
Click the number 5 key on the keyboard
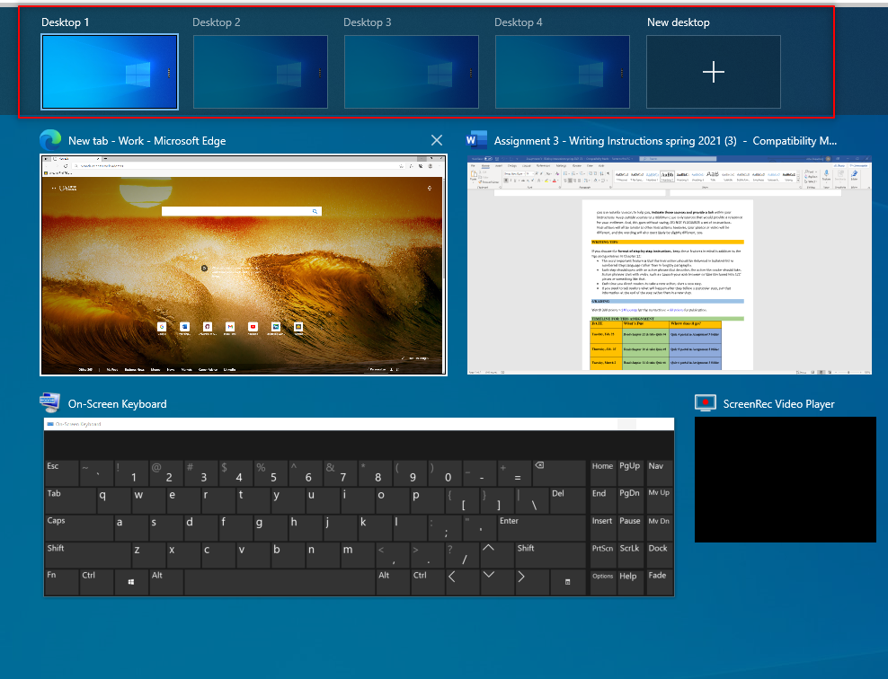coord(271,473)
